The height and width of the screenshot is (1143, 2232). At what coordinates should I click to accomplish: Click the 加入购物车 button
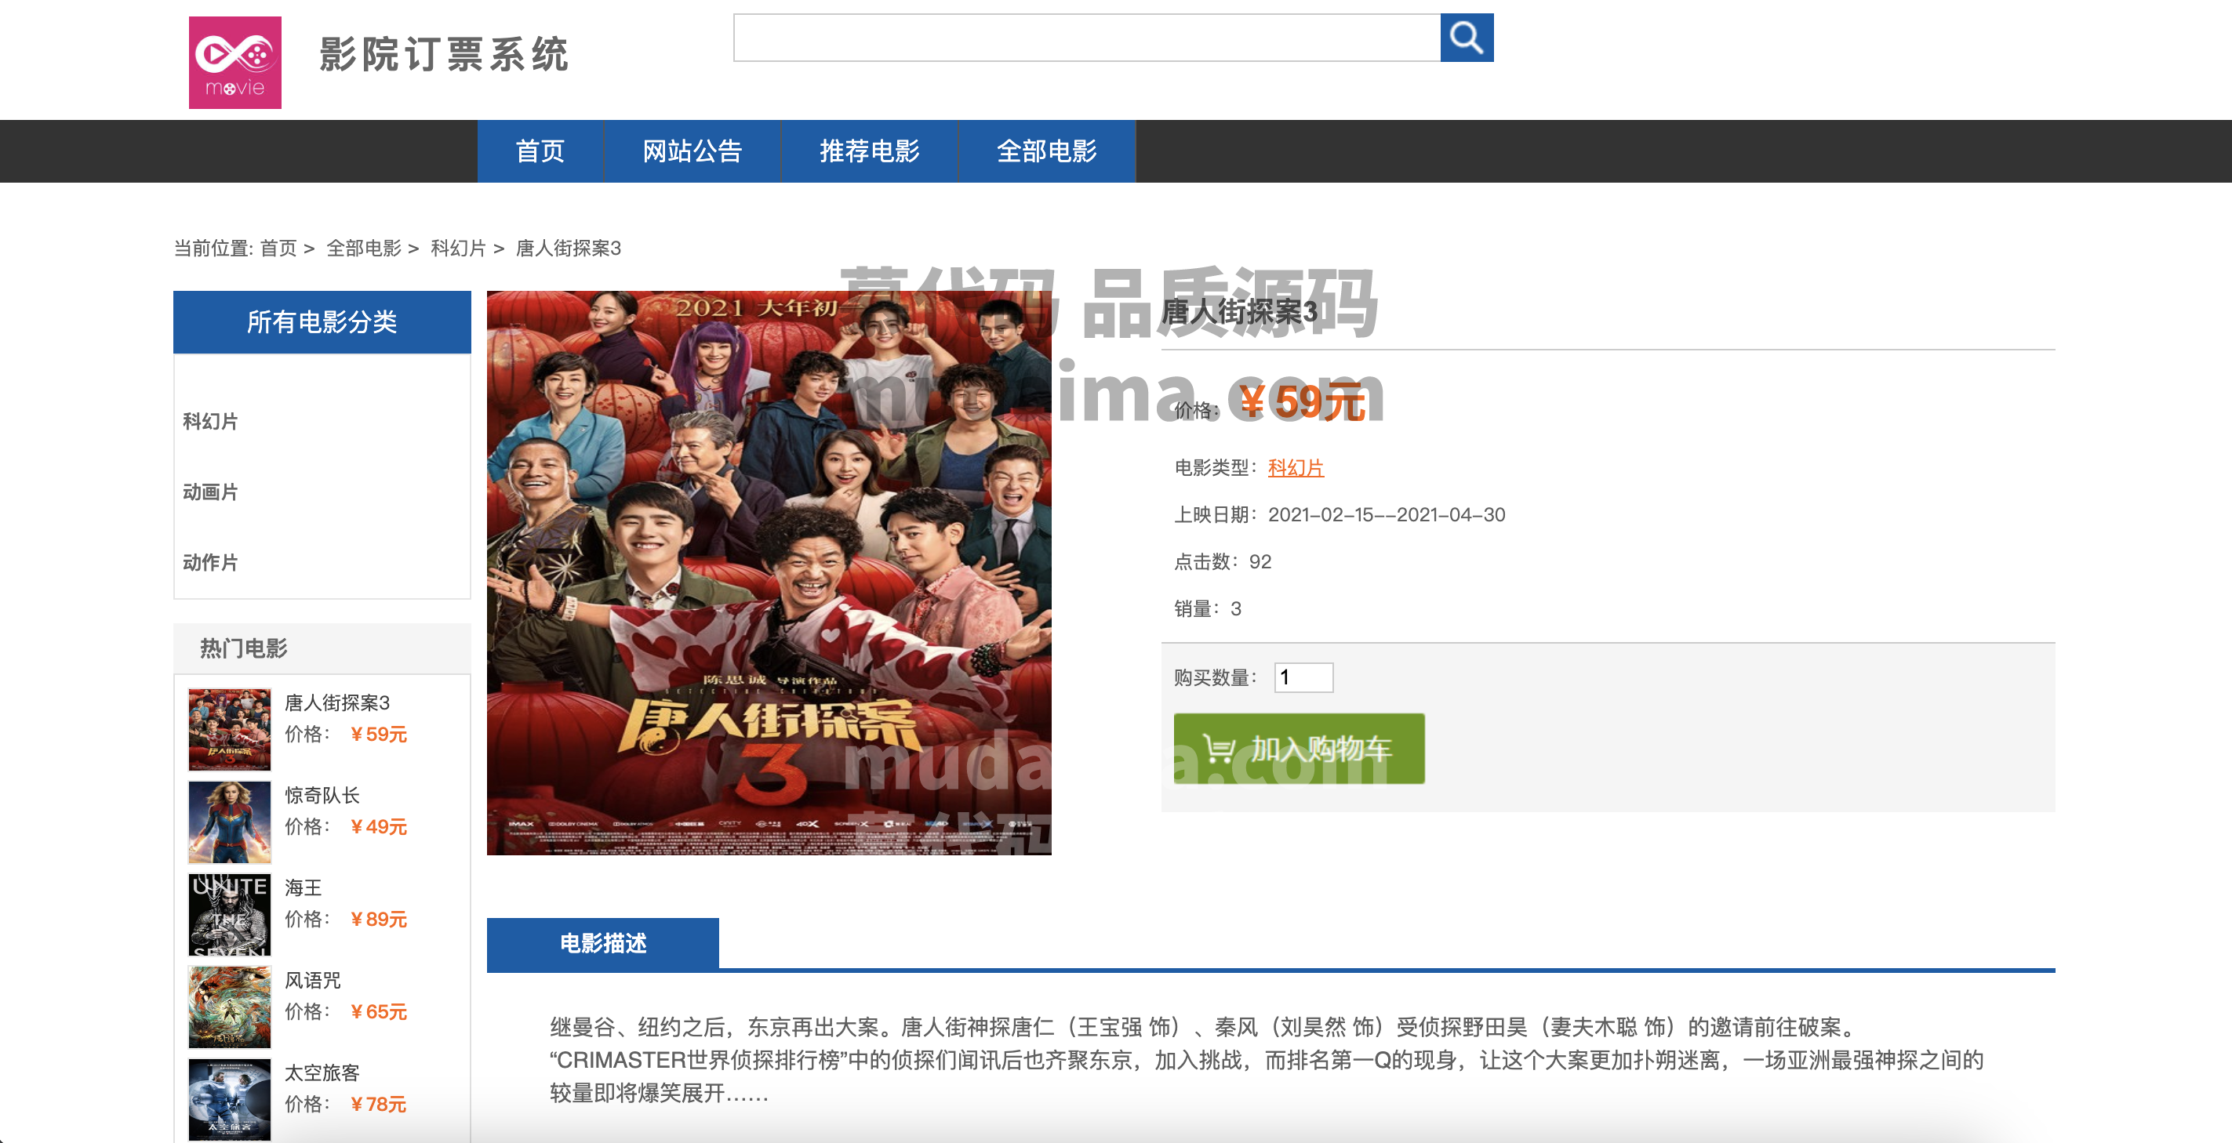pyautogui.click(x=1299, y=749)
